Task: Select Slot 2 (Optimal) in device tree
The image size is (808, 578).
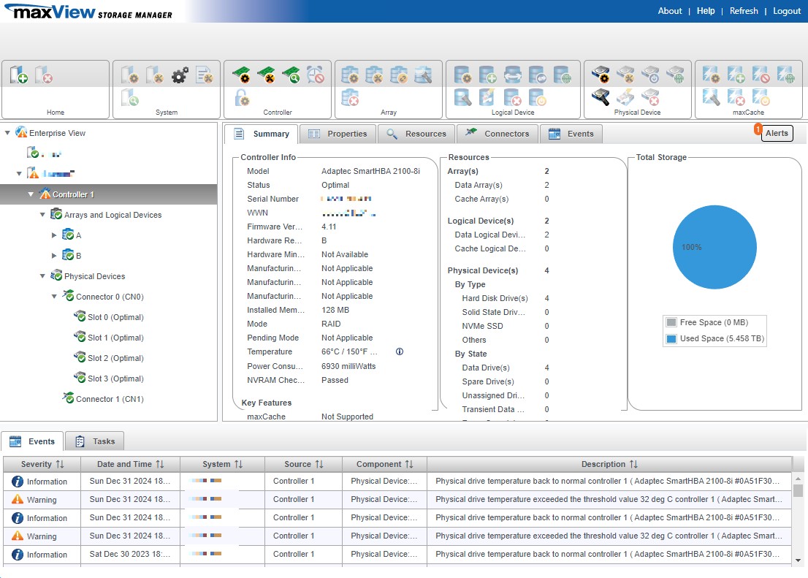Action: [x=115, y=358]
